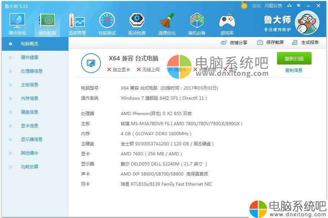The width and height of the screenshot is (328, 218).
Task: Click the OS value Windows 7 旗舰版 64位
Action: 164,98
